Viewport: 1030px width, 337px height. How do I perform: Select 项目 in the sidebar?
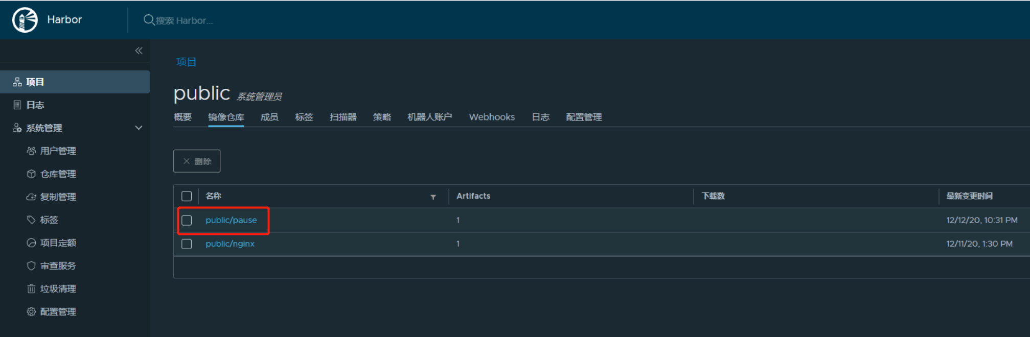(75, 82)
